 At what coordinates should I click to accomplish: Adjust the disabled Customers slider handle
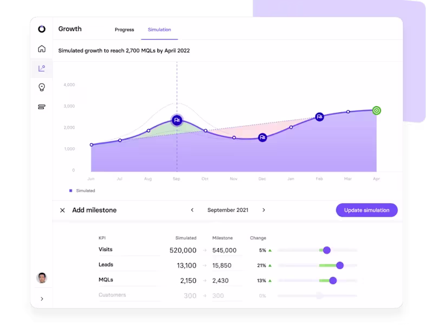tap(320, 296)
